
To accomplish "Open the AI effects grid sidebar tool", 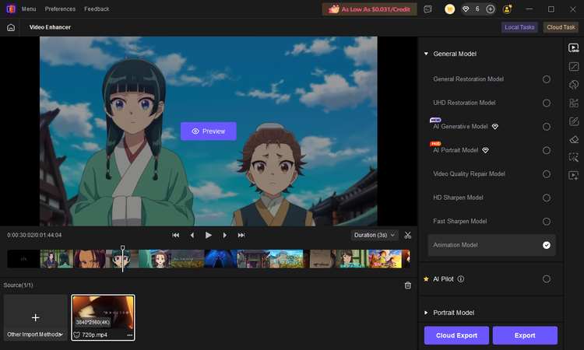I will (x=574, y=103).
